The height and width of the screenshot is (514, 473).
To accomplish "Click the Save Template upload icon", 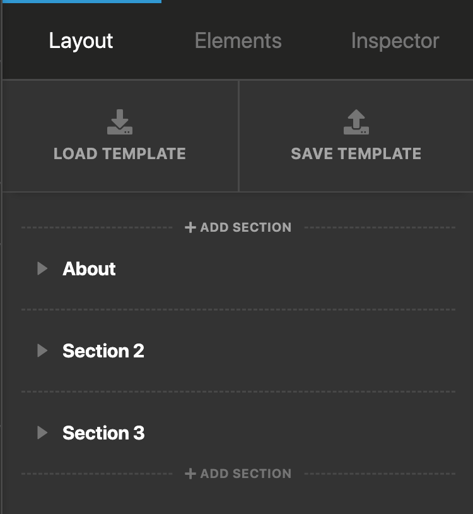I will (x=356, y=122).
